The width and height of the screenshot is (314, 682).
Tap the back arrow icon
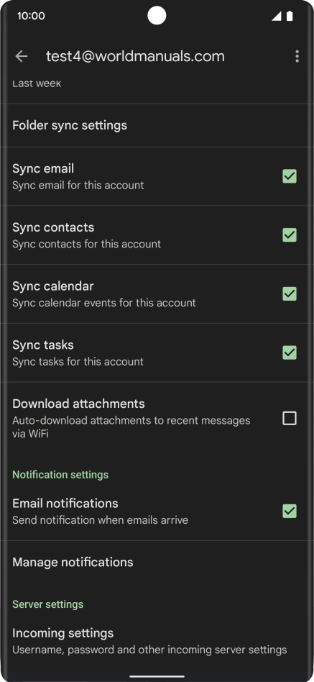pos(22,56)
